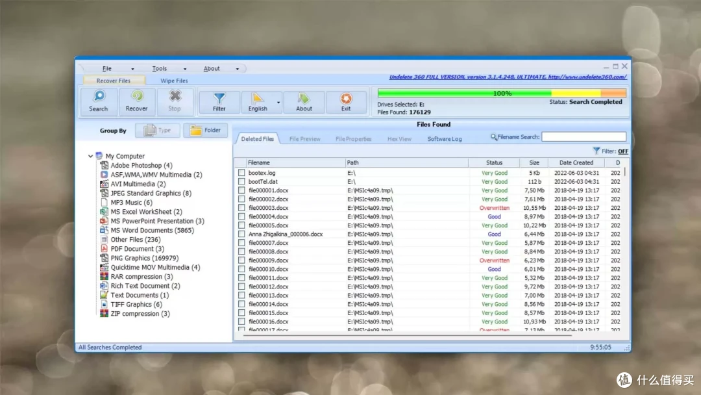
Task: Sort by the Date Created column header
Action: [x=576, y=163]
